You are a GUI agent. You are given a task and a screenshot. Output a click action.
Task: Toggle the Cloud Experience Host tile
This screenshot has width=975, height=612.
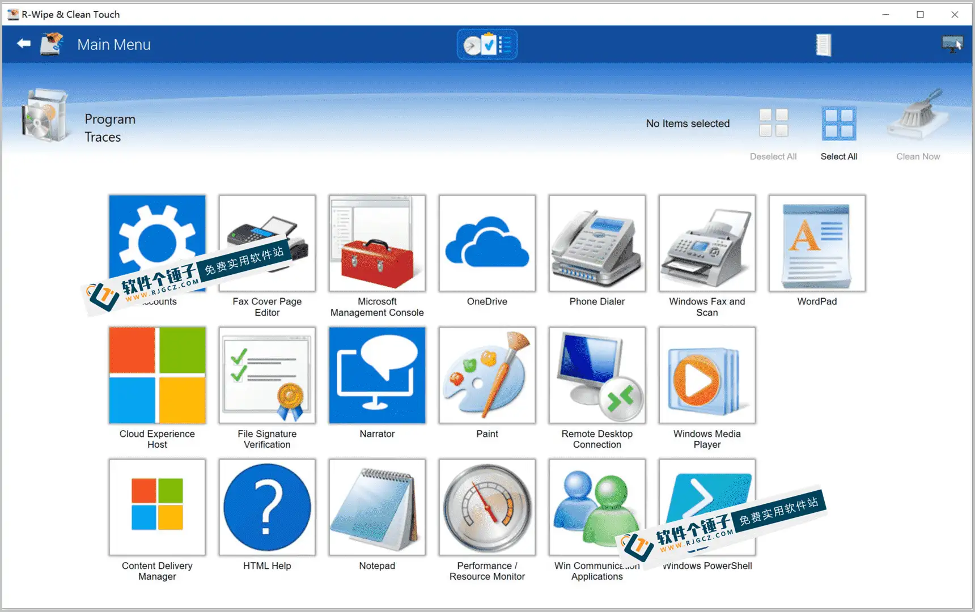pyautogui.click(x=157, y=375)
